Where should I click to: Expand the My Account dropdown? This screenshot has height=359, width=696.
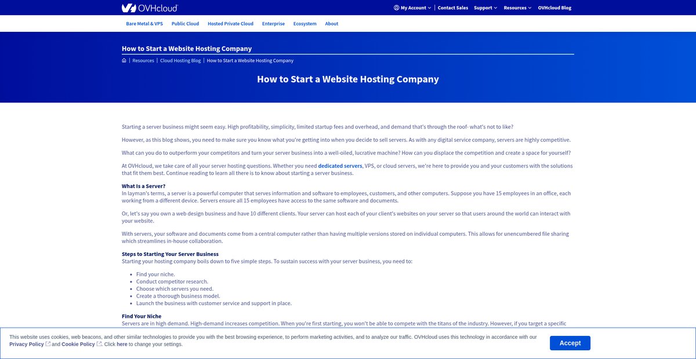412,8
